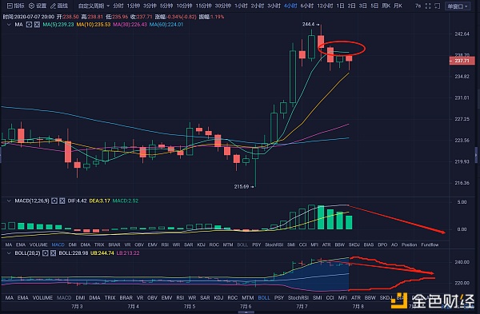Image resolution: width=480 pixels, height=314 pixels.
Task: Click the MA(5):239.23 legend value
Action: point(58,25)
